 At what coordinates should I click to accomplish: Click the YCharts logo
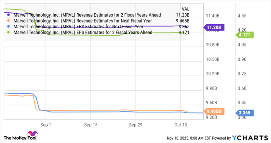[250, 138]
